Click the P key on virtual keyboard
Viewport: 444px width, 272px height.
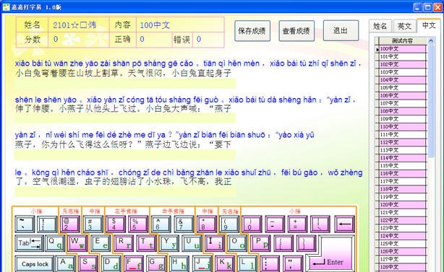point(261,243)
